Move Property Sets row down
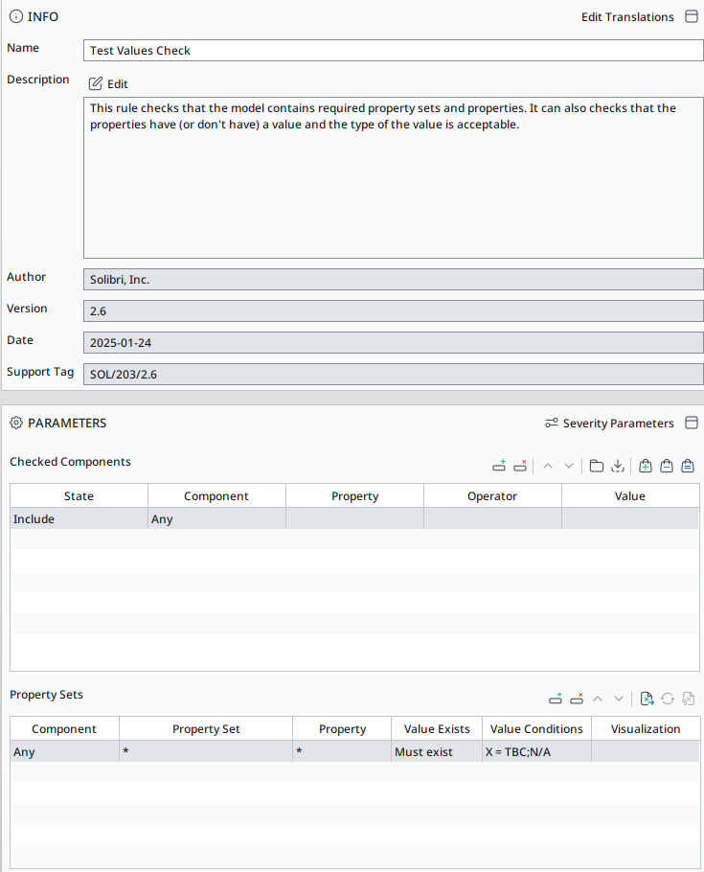704x872 pixels. pyautogui.click(x=619, y=700)
